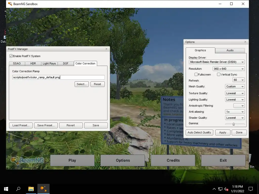Click the Select... button for color ramp

click(82, 84)
